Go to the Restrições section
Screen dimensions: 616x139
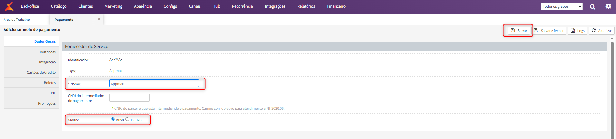point(31,52)
